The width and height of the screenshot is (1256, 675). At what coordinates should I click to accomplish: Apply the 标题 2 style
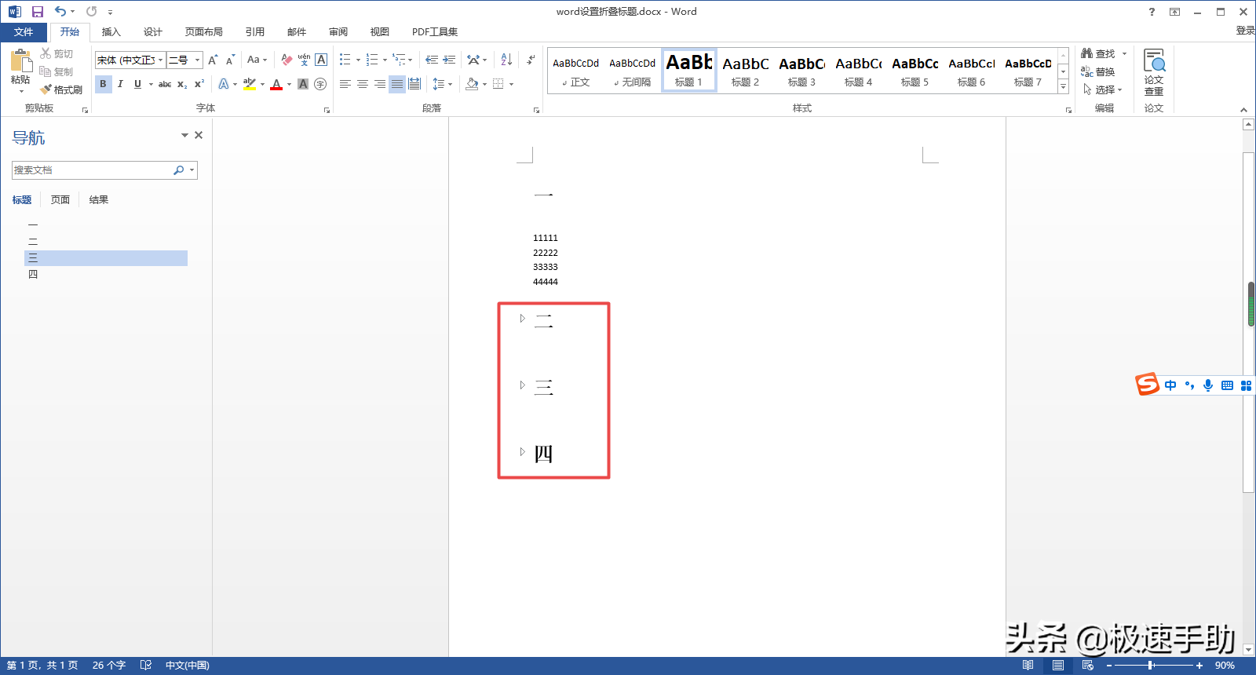coord(745,71)
